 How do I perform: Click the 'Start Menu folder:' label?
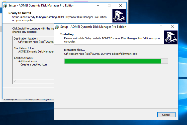click(x=25, y=48)
